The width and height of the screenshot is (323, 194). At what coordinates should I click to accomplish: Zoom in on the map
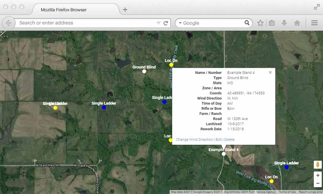[x=318, y=175]
